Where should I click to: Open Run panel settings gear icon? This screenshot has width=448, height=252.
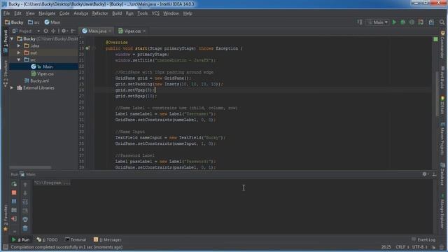[x=425, y=174]
